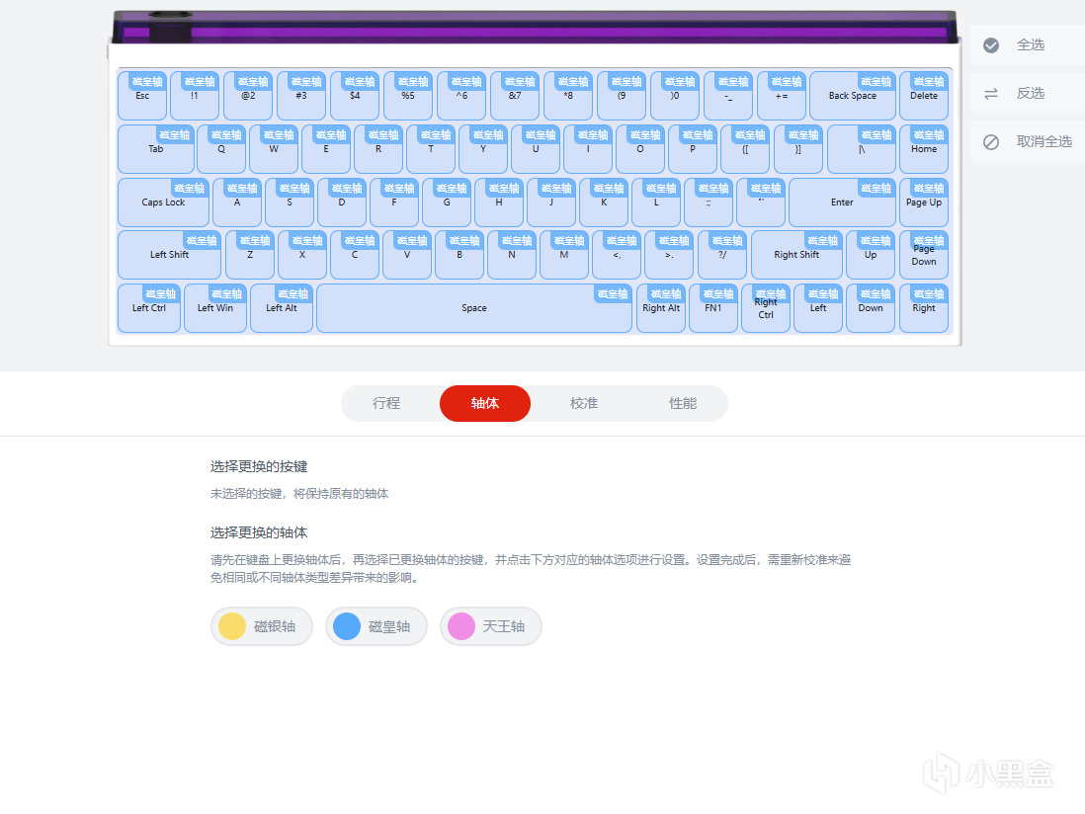
Task: Click the M key
Action: [x=564, y=255]
